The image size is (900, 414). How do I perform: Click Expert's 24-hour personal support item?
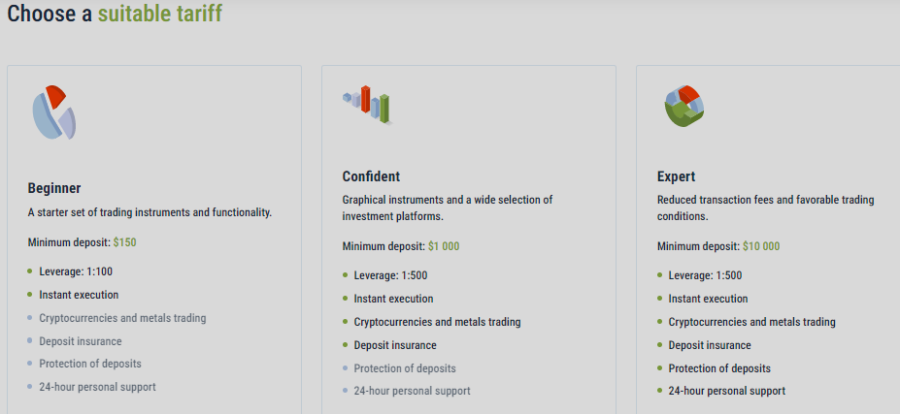(x=727, y=391)
